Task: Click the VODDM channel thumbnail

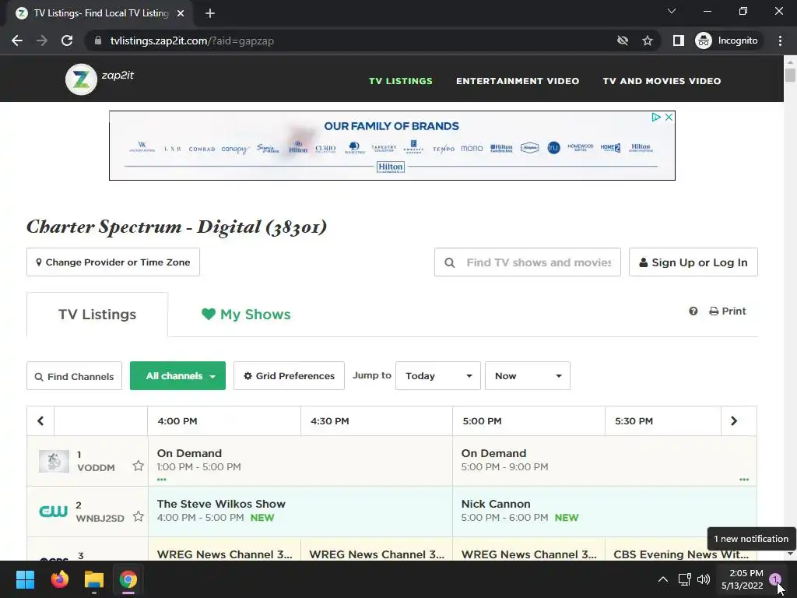Action: [x=54, y=461]
